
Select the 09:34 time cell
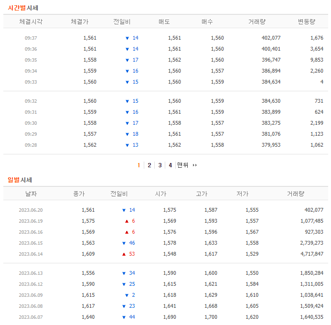pyautogui.click(x=31, y=71)
